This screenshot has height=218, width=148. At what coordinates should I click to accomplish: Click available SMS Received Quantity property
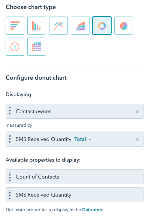[x=75, y=195]
